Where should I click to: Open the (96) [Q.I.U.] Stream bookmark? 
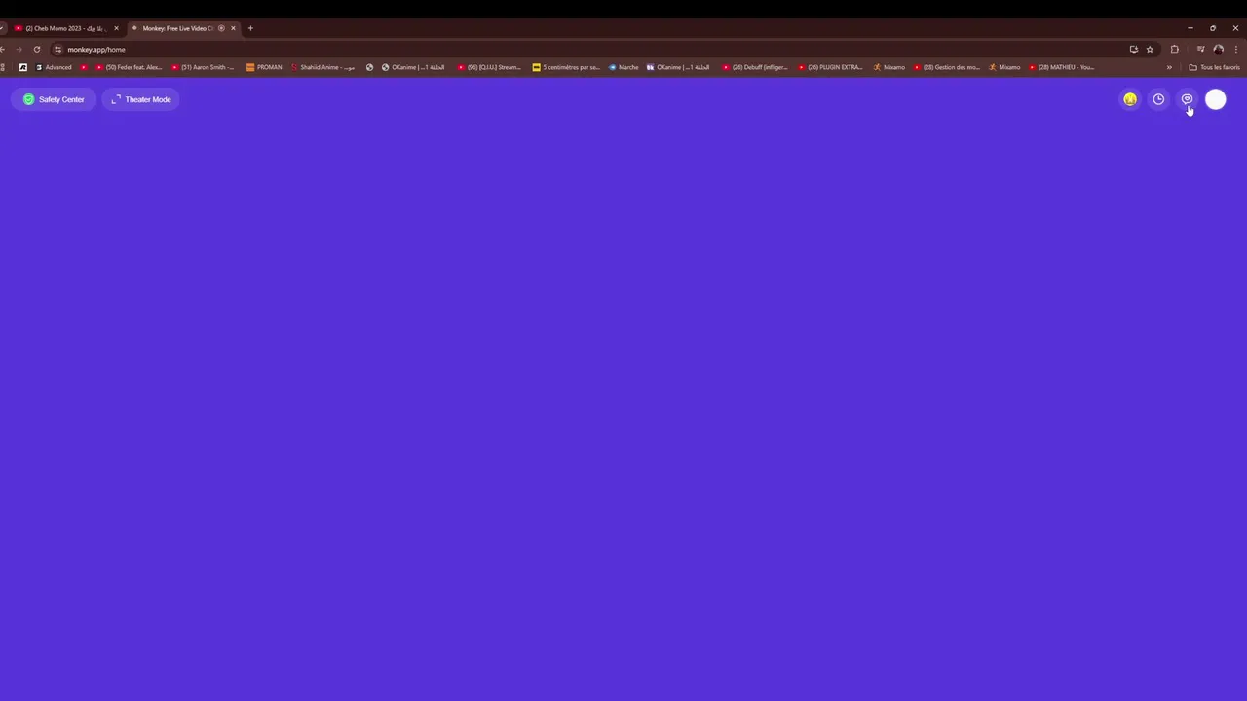(489, 67)
